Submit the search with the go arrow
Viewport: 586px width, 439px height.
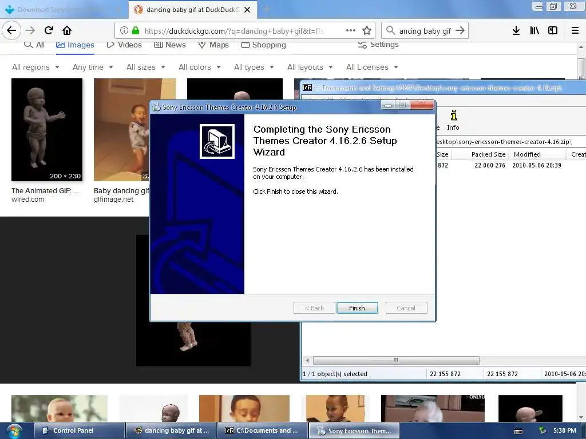tap(460, 31)
